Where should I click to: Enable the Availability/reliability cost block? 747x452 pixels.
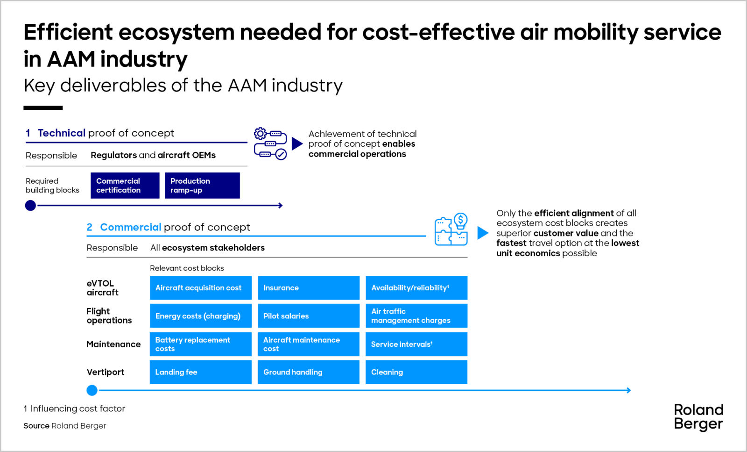coord(416,287)
